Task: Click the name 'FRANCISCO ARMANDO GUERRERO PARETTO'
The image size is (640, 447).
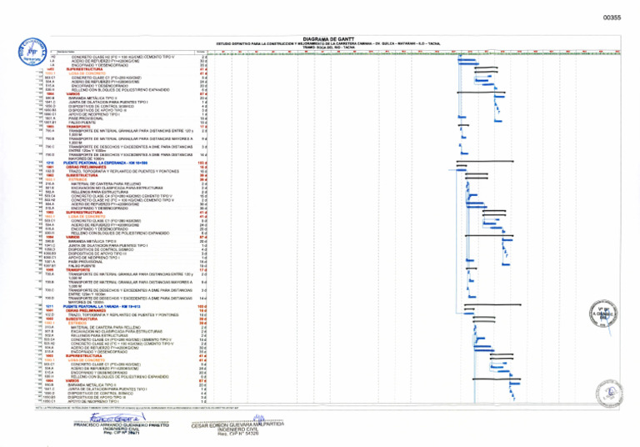Action: pyautogui.click(x=121, y=425)
